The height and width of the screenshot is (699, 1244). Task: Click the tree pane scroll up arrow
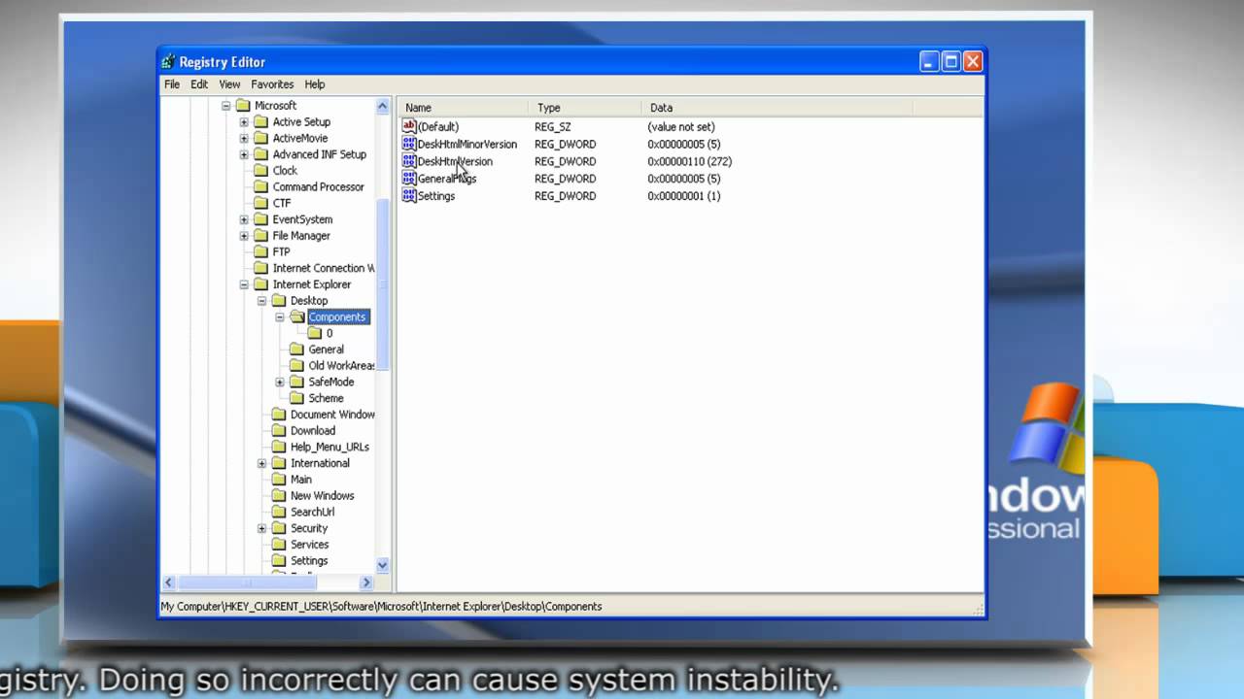(x=382, y=107)
